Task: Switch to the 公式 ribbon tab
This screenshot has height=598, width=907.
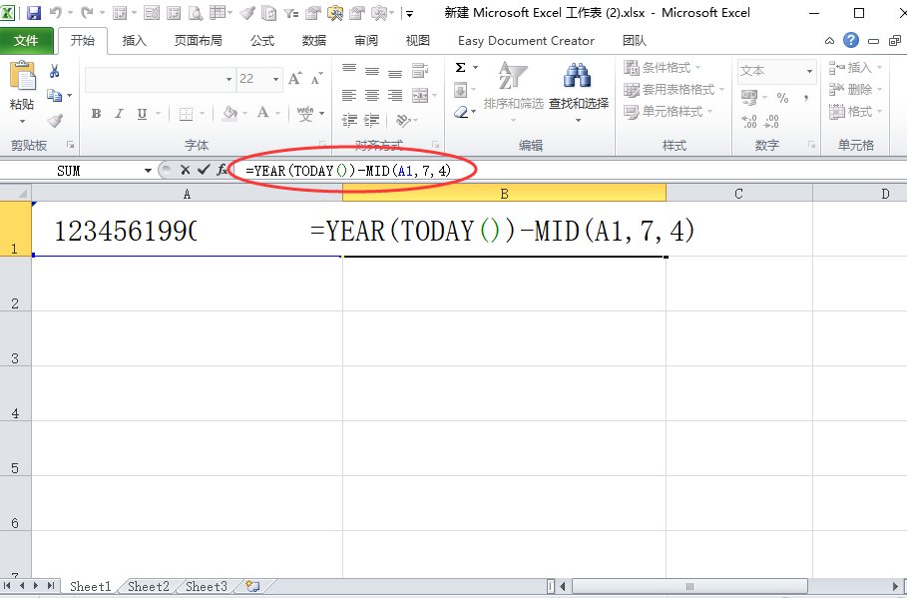Action: [x=262, y=41]
